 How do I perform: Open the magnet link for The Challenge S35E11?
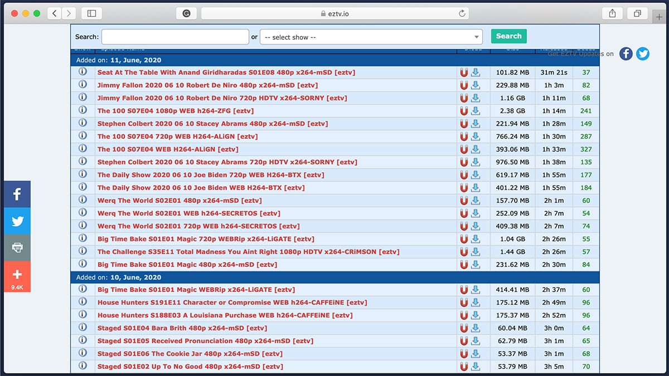[464, 252]
